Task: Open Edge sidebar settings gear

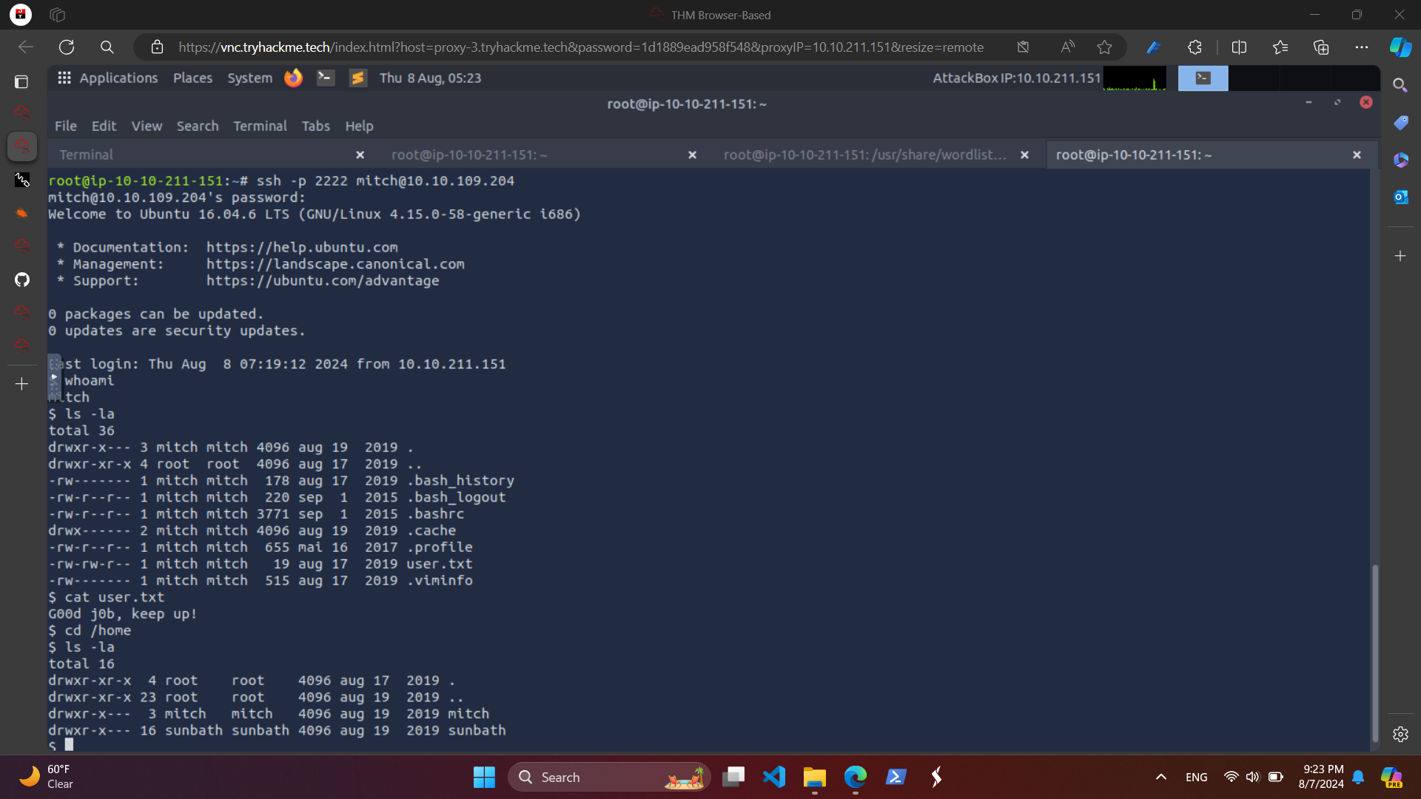Action: click(x=1400, y=734)
